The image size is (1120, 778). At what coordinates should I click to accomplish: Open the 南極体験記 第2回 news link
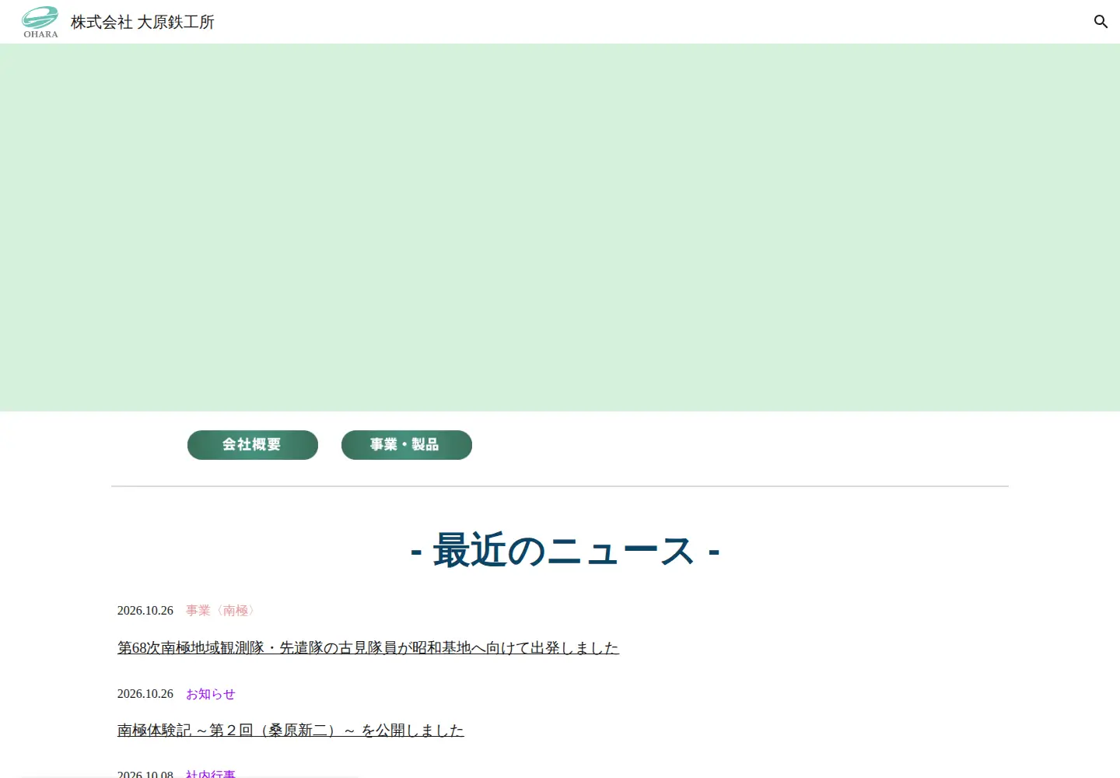point(290,730)
